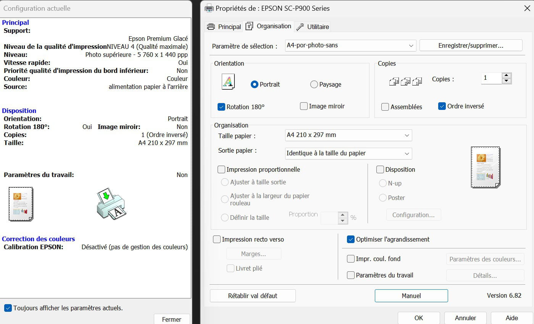The width and height of the screenshot is (534, 324).
Task: Click the page preview thumbnail in Organisation
Action: tap(485, 167)
